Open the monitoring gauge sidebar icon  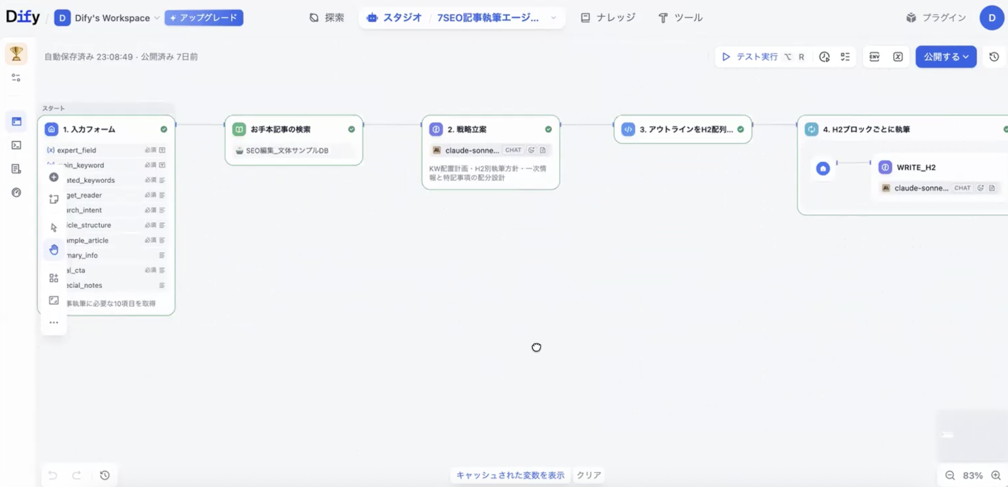[16, 193]
